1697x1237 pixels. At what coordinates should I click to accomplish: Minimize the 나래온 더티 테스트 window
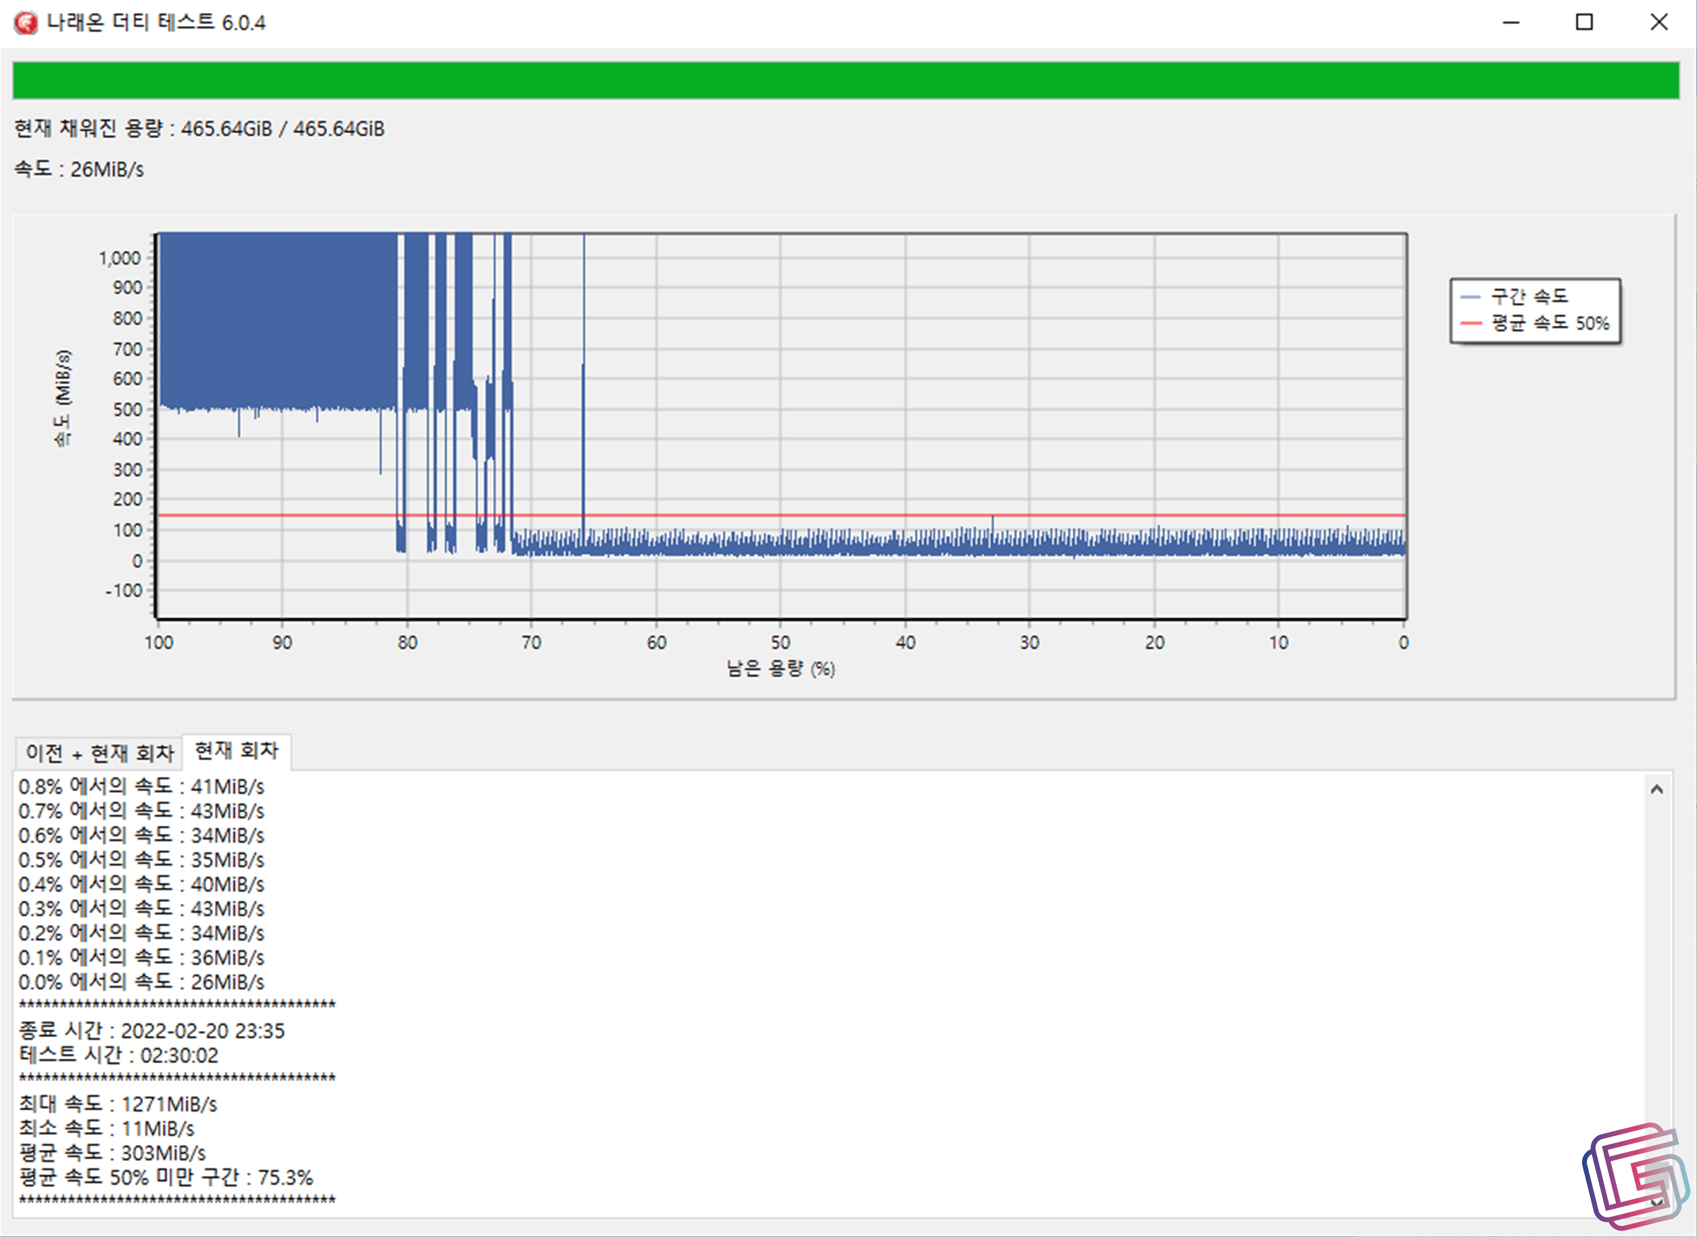1510,22
